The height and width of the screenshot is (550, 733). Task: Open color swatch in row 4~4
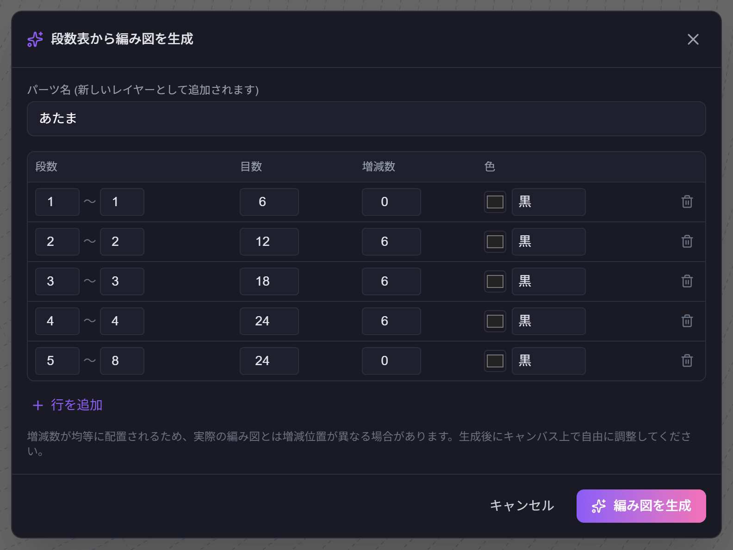pyautogui.click(x=495, y=321)
